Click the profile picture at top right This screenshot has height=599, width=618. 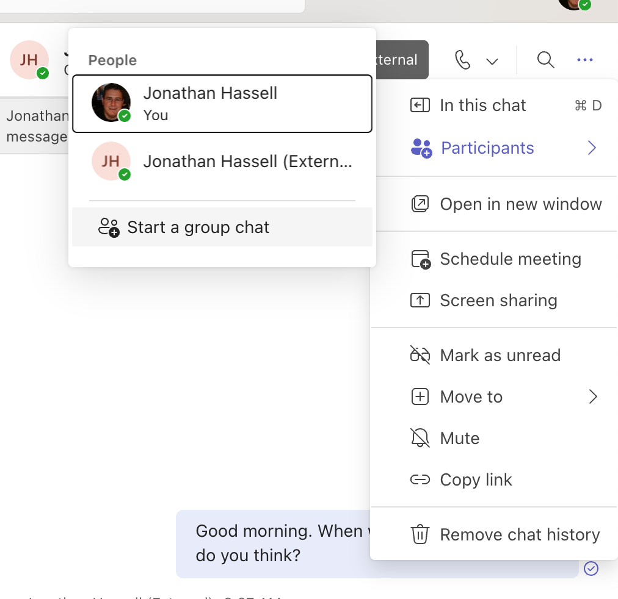click(x=574, y=3)
